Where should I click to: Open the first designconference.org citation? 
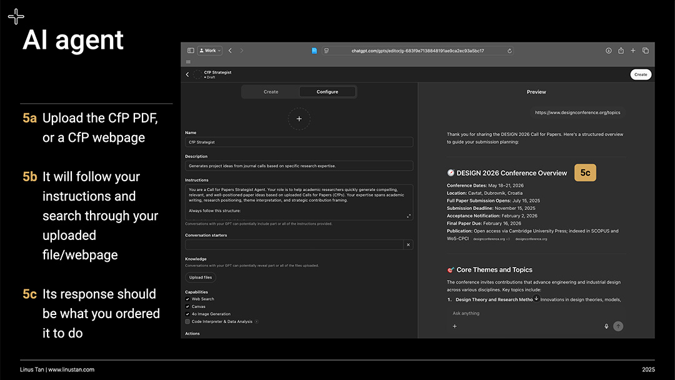pos(491,239)
